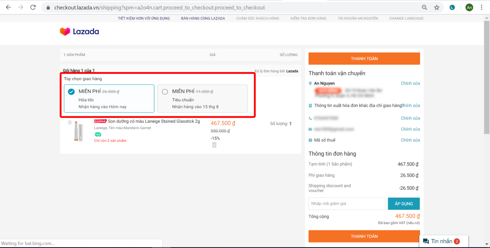Screen dimensions: 490x248
Task: Click the -26.500 ₫ shipping discount value
Action: pos(409,188)
